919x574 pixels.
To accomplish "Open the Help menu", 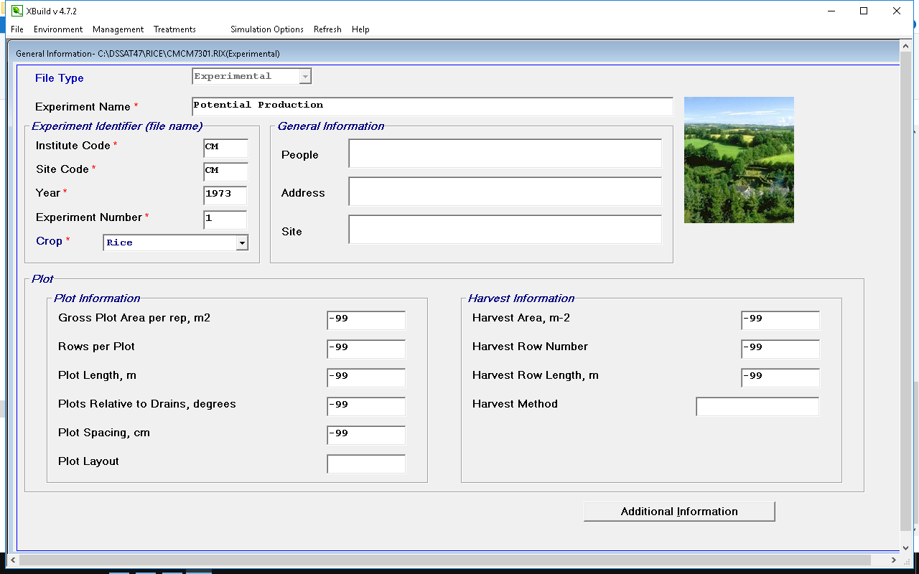I will [360, 29].
